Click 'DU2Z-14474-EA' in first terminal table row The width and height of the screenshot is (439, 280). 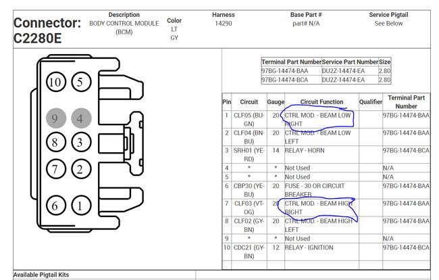[x=343, y=71]
